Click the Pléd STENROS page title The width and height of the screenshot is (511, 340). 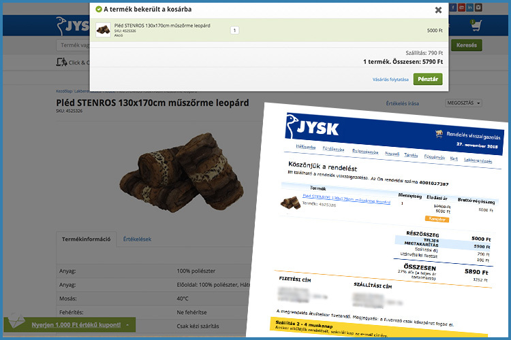pos(152,103)
